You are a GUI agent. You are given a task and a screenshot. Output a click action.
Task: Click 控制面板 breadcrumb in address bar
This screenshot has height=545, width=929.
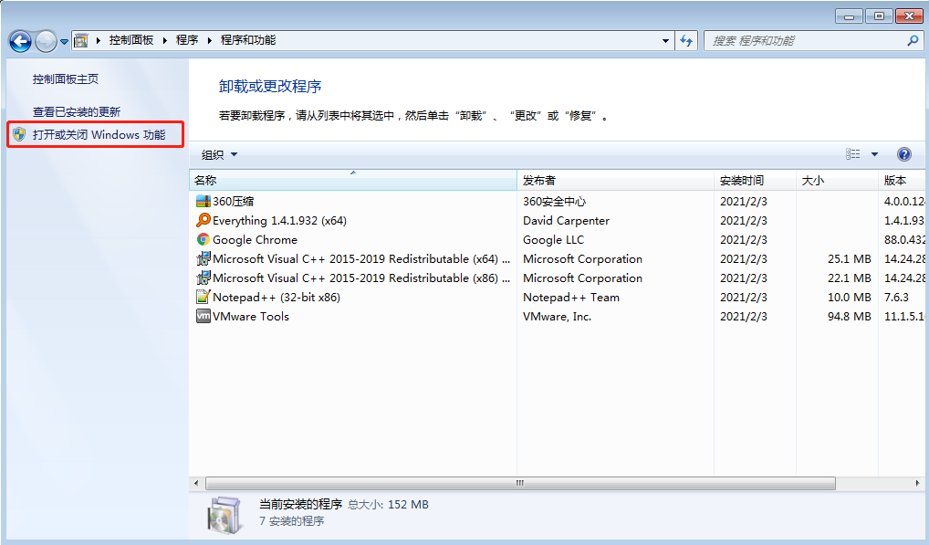coord(131,40)
